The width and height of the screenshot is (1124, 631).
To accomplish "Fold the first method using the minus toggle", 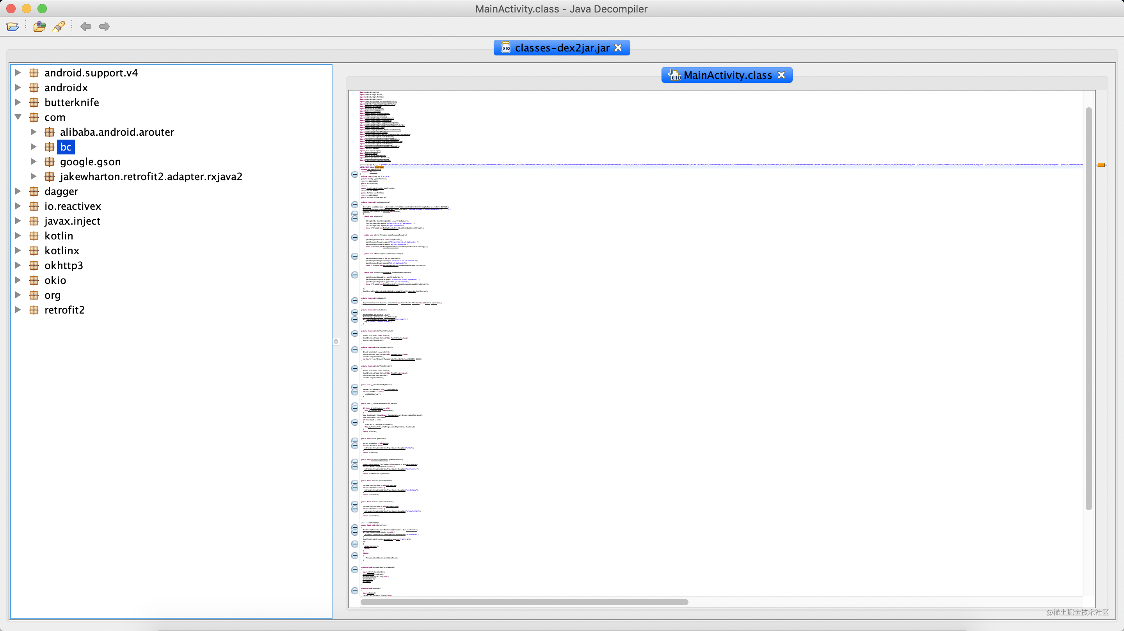I will point(354,204).
